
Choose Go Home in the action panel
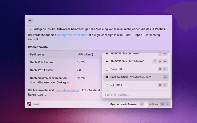117,85
